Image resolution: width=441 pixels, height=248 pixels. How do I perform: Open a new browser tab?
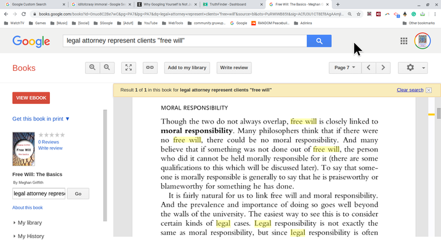[x=338, y=4]
